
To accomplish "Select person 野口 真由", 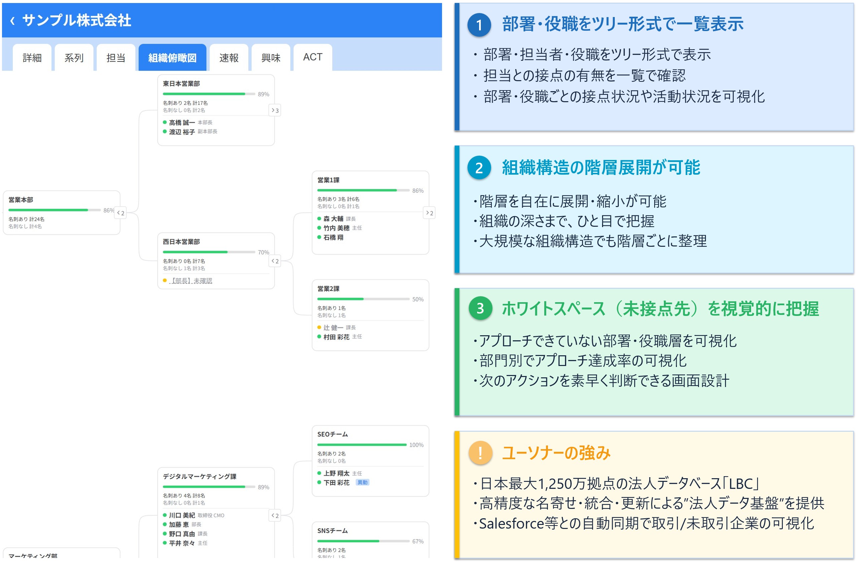I will (x=182, y=534).
